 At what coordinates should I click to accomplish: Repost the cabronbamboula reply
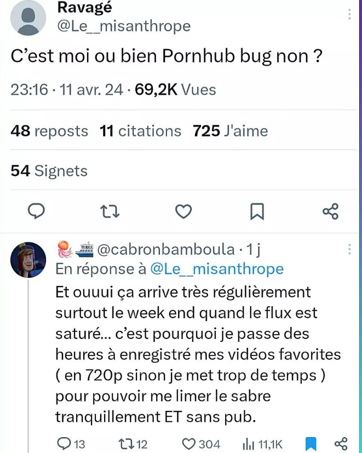click(127, 444)
